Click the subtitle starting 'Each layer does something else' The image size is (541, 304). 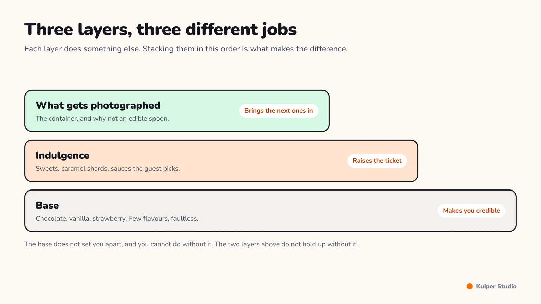point(186,49)
